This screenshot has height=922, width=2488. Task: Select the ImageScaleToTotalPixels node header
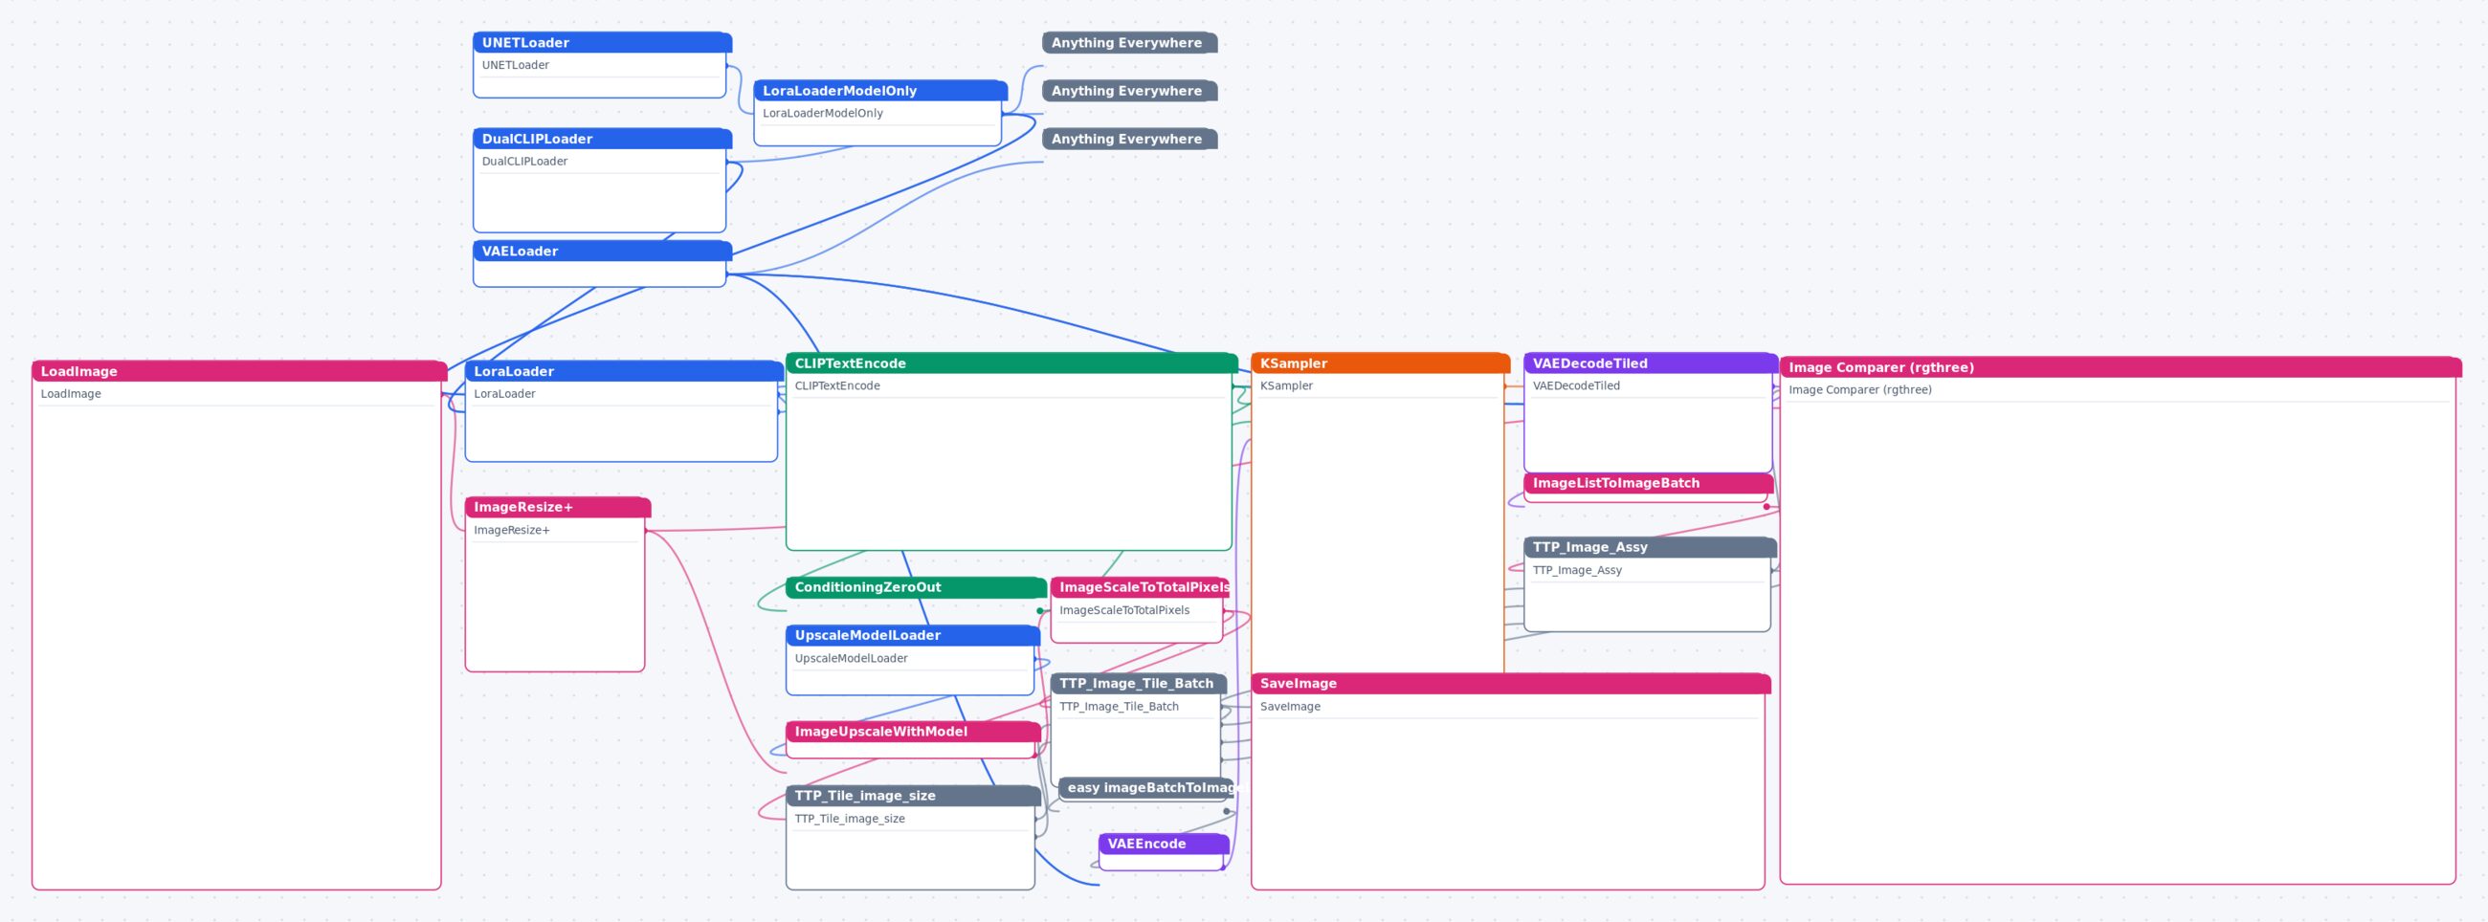(x=1140, y=588)
